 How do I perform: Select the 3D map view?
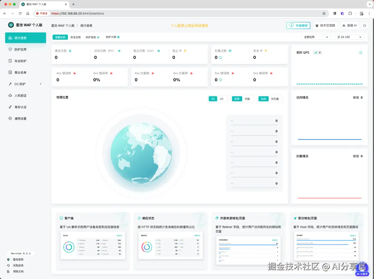(x=213, y=99)
